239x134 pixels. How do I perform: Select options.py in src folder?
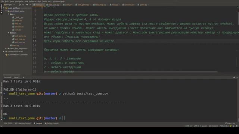[x=18, y=27]
